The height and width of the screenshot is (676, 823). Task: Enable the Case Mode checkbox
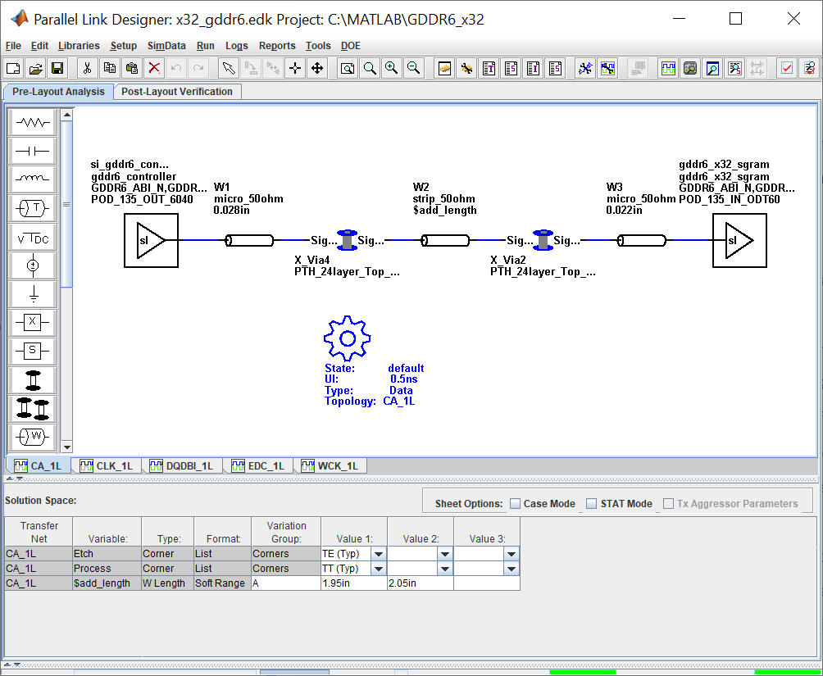tap(516, 504)
